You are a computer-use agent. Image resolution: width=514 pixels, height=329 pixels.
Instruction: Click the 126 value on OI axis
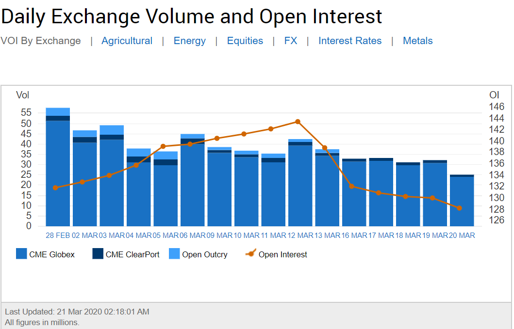point(497,220)
